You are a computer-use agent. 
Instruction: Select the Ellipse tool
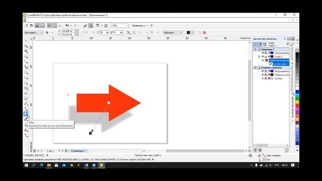coord(26,77)
